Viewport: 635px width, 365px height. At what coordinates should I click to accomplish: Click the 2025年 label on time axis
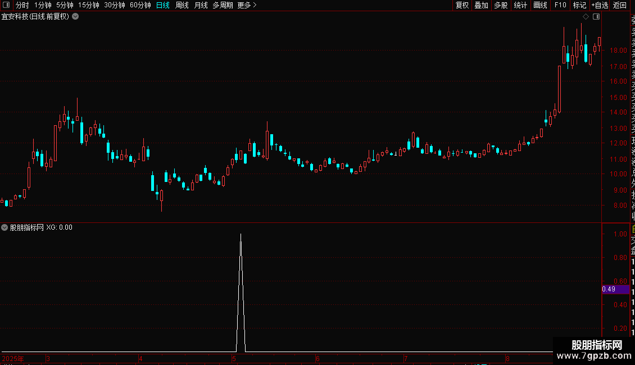[x=13, y=358]
